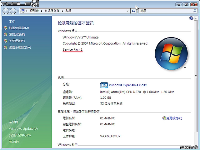
Task: Open Windows Update(U) in sidebar
Action: pos(23,128)
